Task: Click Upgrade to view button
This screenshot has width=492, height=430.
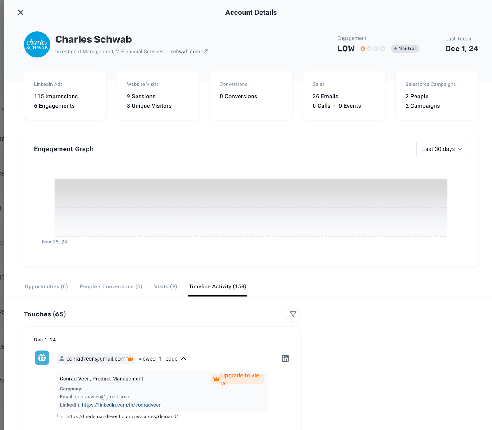Action: pyautogui.click(x=238, y=379)
